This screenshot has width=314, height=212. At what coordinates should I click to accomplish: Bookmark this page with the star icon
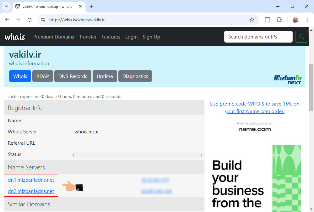(x=252, y=20)
